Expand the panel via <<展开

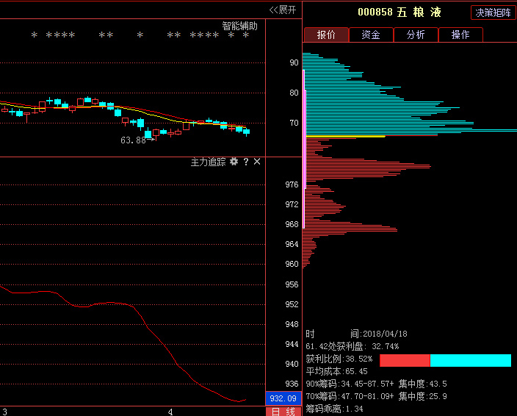click(283, 10)
